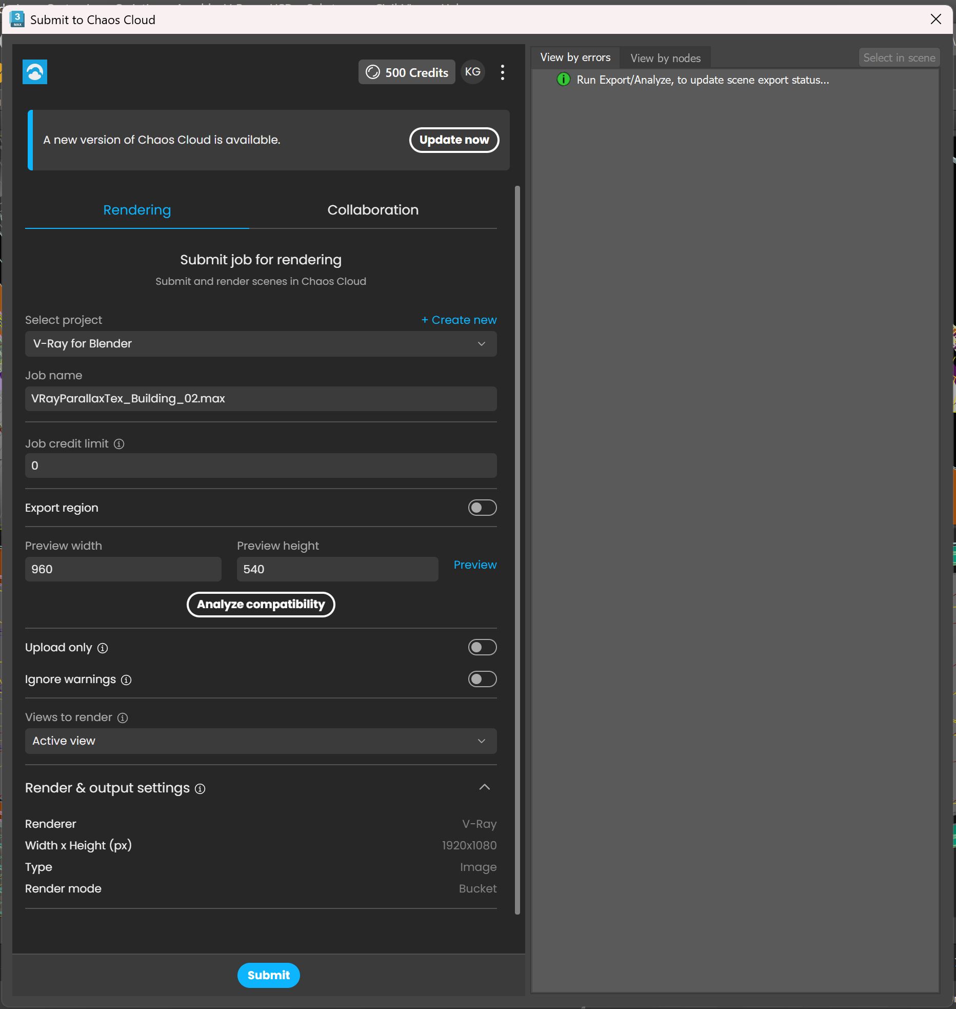Click the Preview width field
956x1009 pixels.
pyautogui.click(x=123, y=569)
